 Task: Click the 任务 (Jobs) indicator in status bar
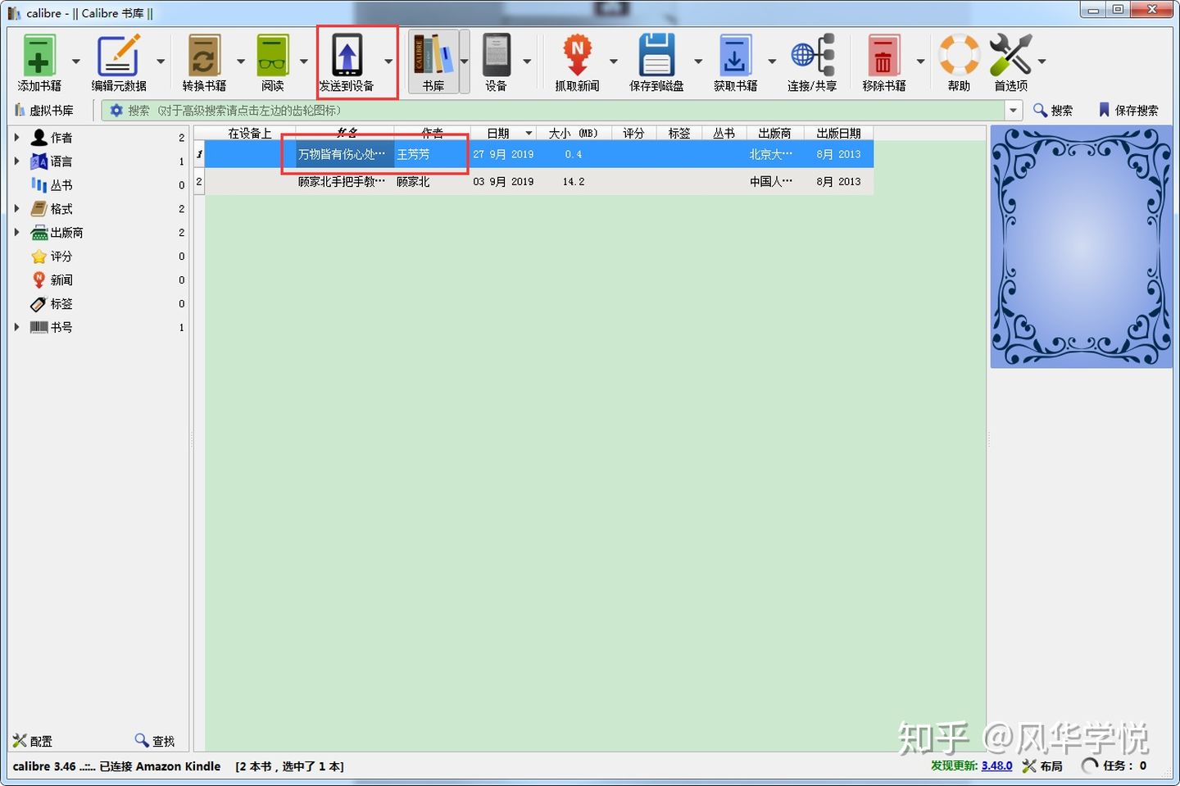point(1114,766)
